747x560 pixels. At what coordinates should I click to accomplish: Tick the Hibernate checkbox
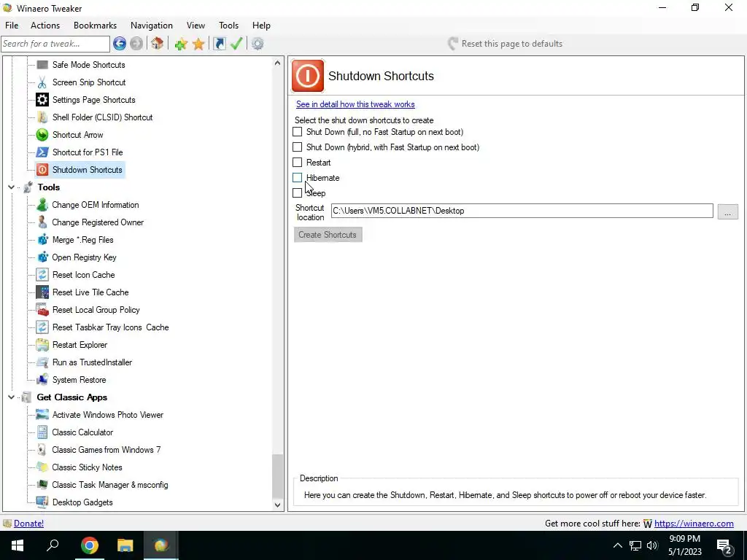click(x=298, y=178)
